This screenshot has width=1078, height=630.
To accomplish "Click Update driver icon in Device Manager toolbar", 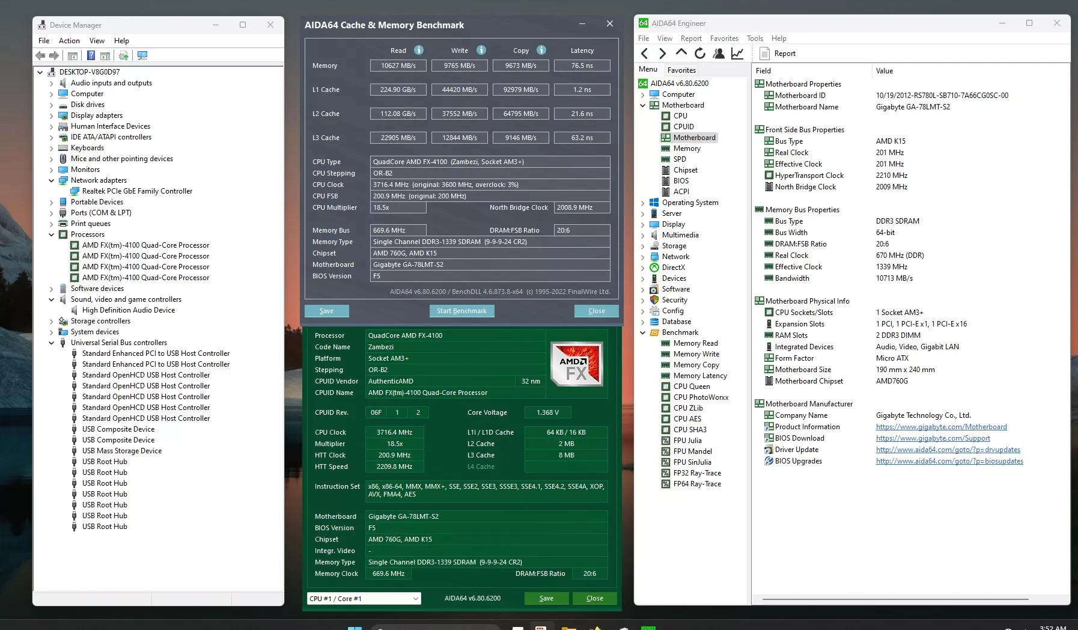I will tap(123, 56).
